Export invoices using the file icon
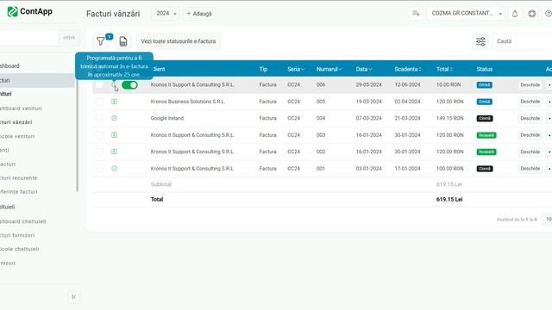This screenshot has width=552, height=310. (x=123, y=41)
